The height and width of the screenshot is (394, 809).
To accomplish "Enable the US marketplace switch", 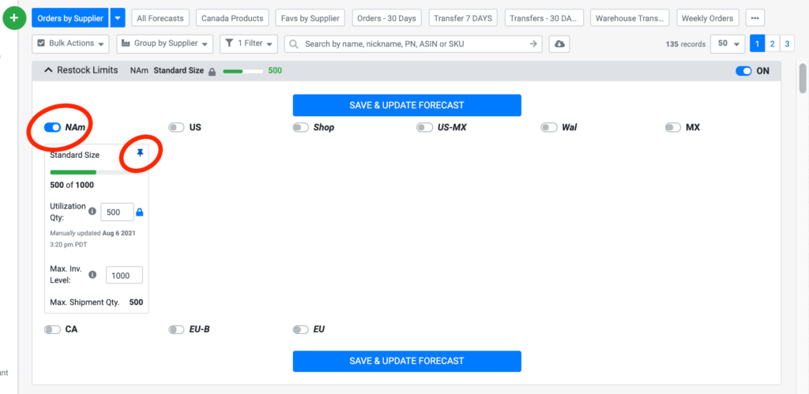I will (176, 127).
